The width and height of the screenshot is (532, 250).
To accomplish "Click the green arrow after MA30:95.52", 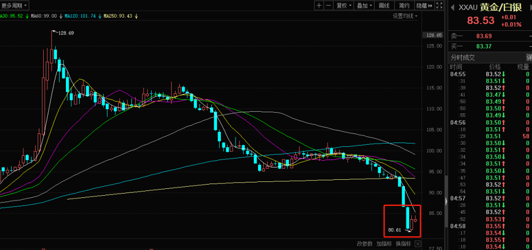I will click(27, 15).
